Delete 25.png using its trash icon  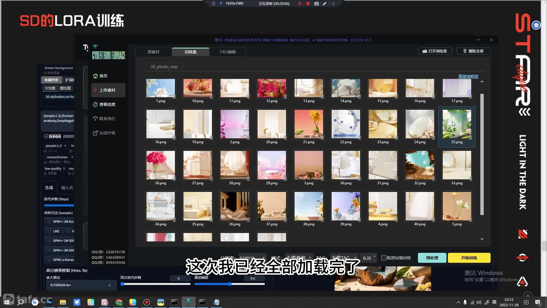470,138
